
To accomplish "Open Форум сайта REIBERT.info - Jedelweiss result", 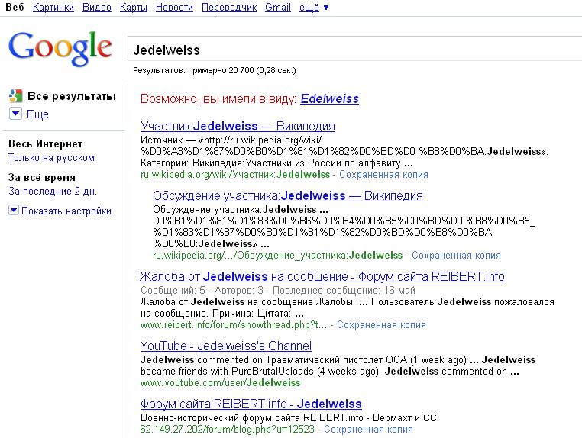I will [x=251, y=404].
